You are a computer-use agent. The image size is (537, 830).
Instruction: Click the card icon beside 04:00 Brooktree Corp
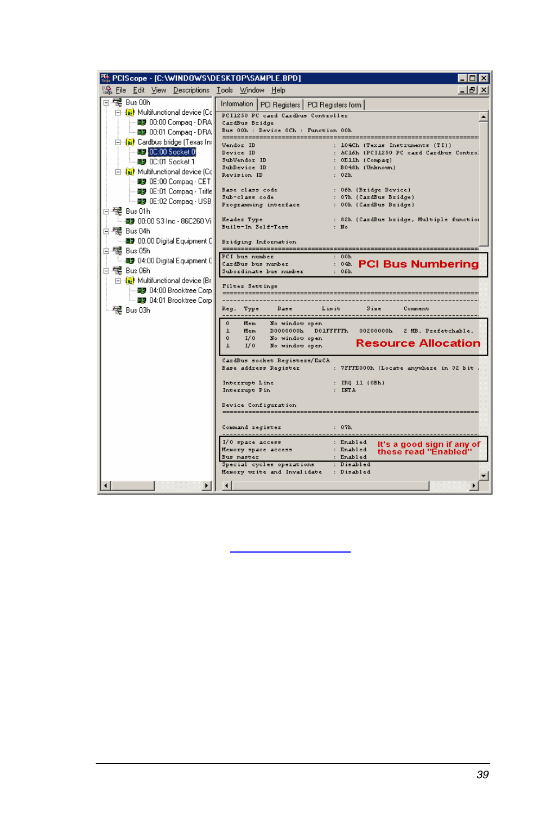click(142, 290)
